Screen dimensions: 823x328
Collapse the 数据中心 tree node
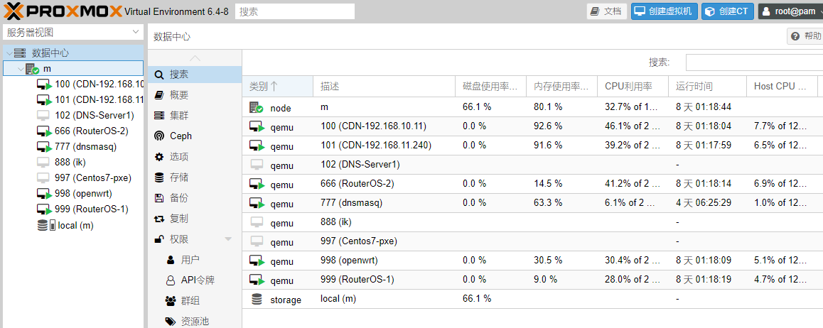coord(8,53)
